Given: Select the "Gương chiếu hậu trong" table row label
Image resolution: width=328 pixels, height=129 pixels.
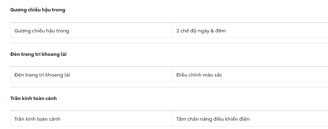Looking at the screenshot, I should point(42,31).
